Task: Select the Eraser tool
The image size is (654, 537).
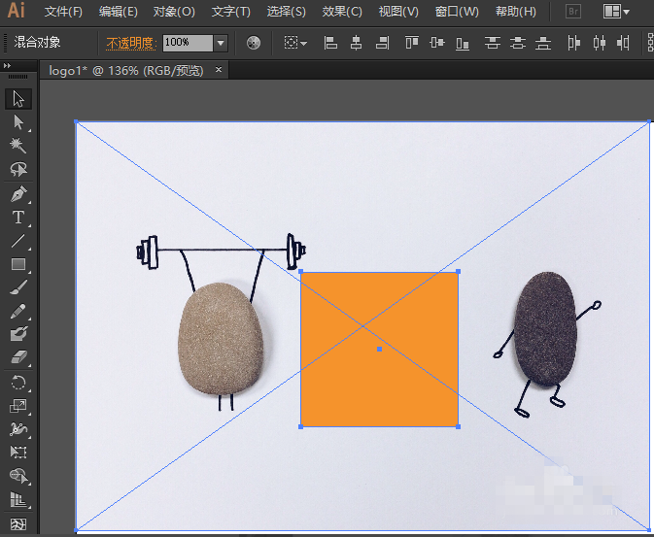Action: (x=17, y=358)
